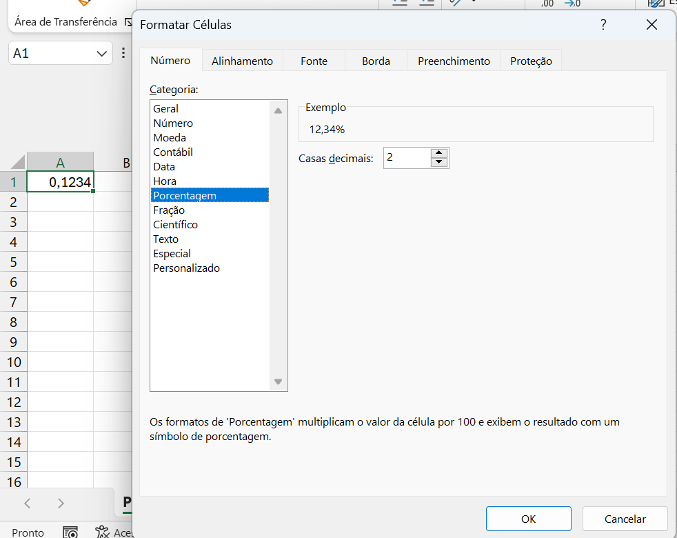Select the Texto category
Screen dimensions: 677x538
tap(210, 239)
